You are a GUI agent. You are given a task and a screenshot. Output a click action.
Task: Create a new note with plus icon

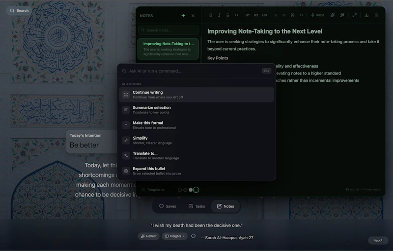183,16
